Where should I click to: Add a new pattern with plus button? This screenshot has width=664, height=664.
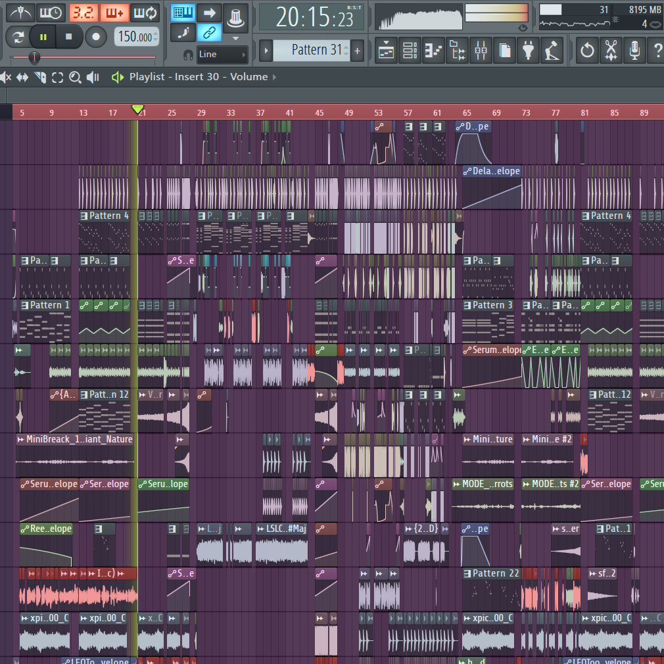coord(357,50)
